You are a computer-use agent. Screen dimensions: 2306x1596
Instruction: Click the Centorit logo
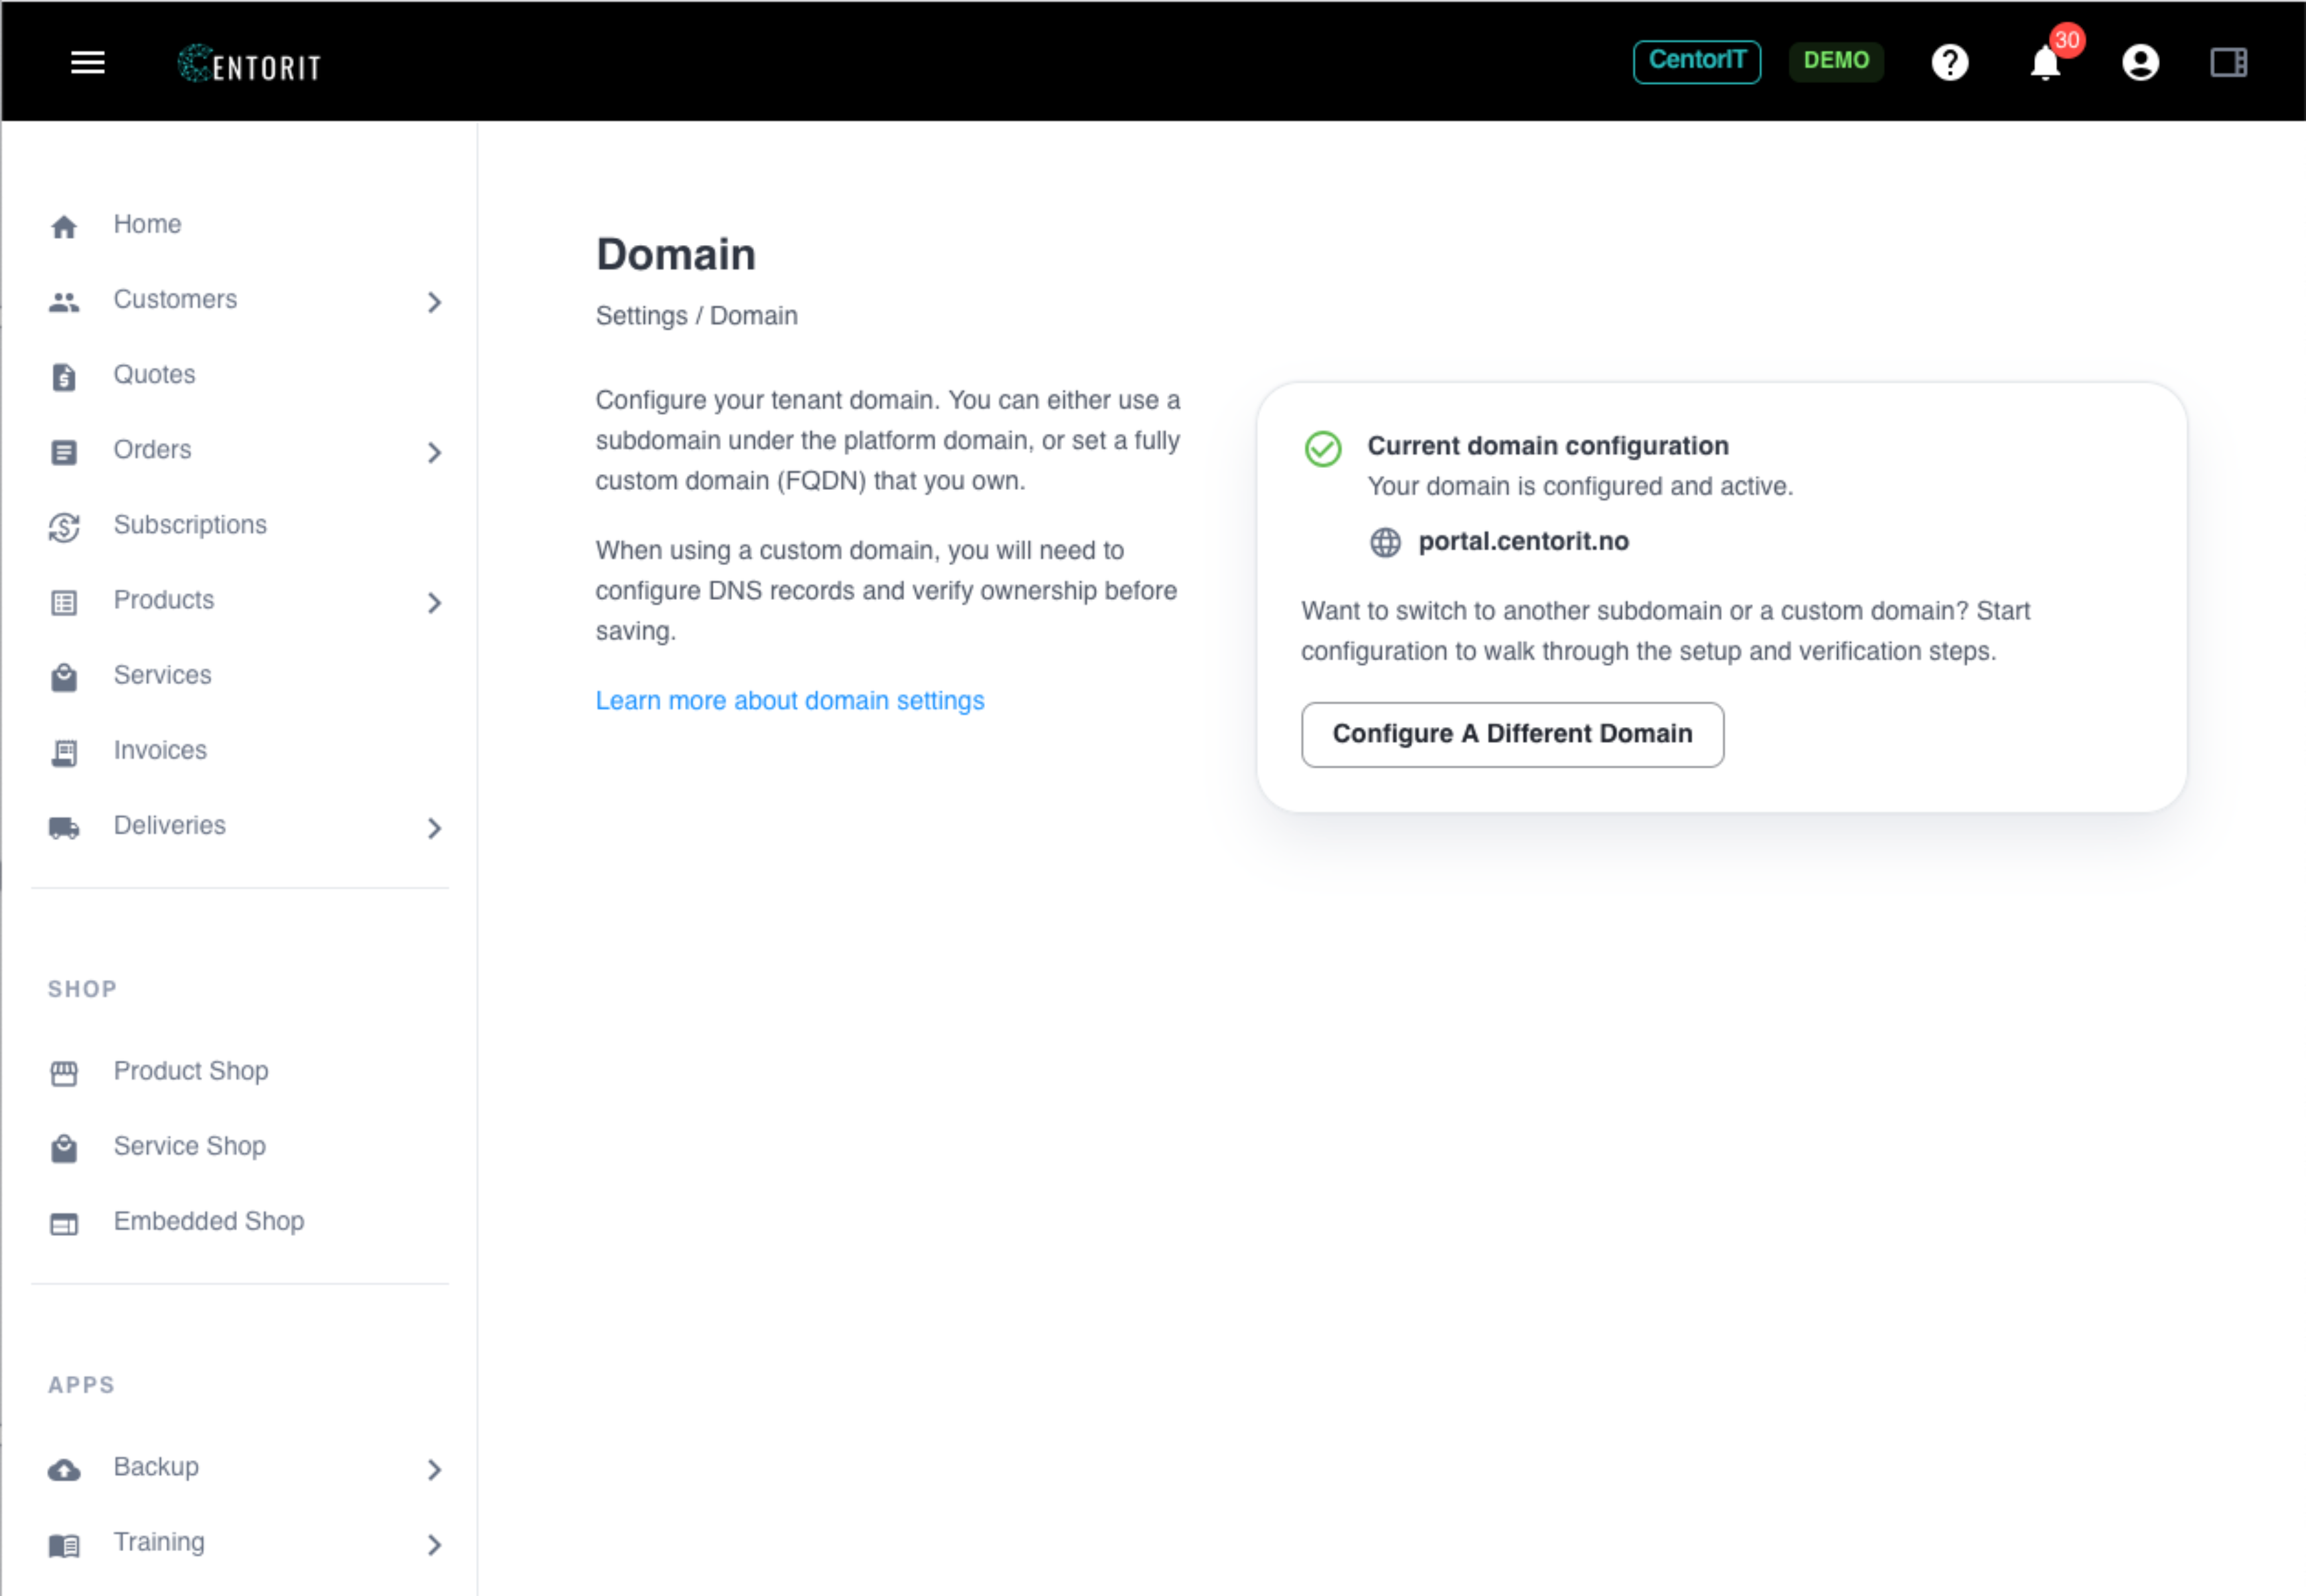pos(249,64)
